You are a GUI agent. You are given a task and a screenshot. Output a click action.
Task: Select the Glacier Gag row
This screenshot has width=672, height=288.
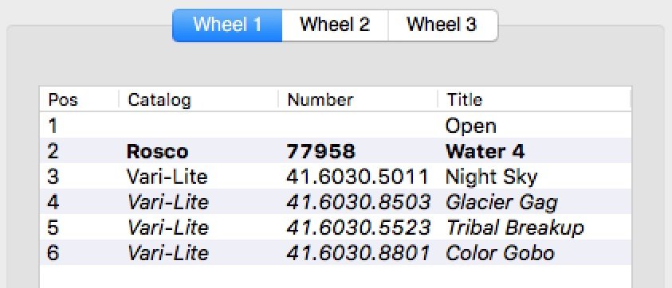(x=335, y=201)
